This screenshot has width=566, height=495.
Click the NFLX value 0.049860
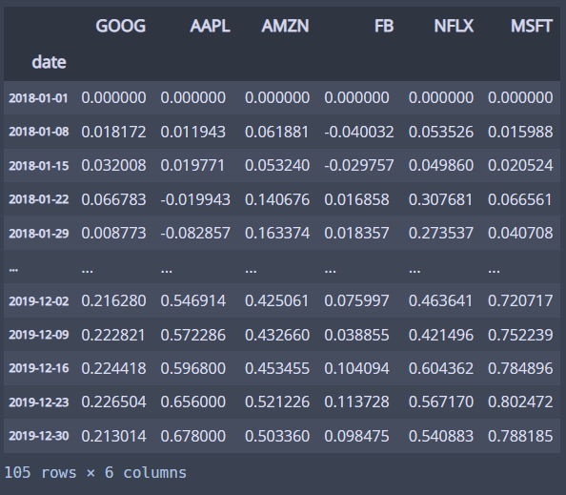pyautogui.click(x=441, y=166)
